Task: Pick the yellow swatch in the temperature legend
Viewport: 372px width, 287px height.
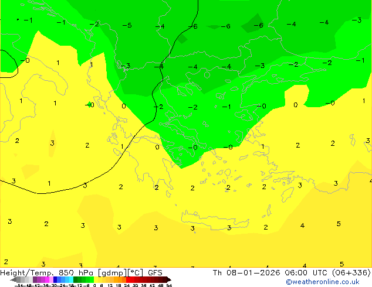Action: click(96, 279)
